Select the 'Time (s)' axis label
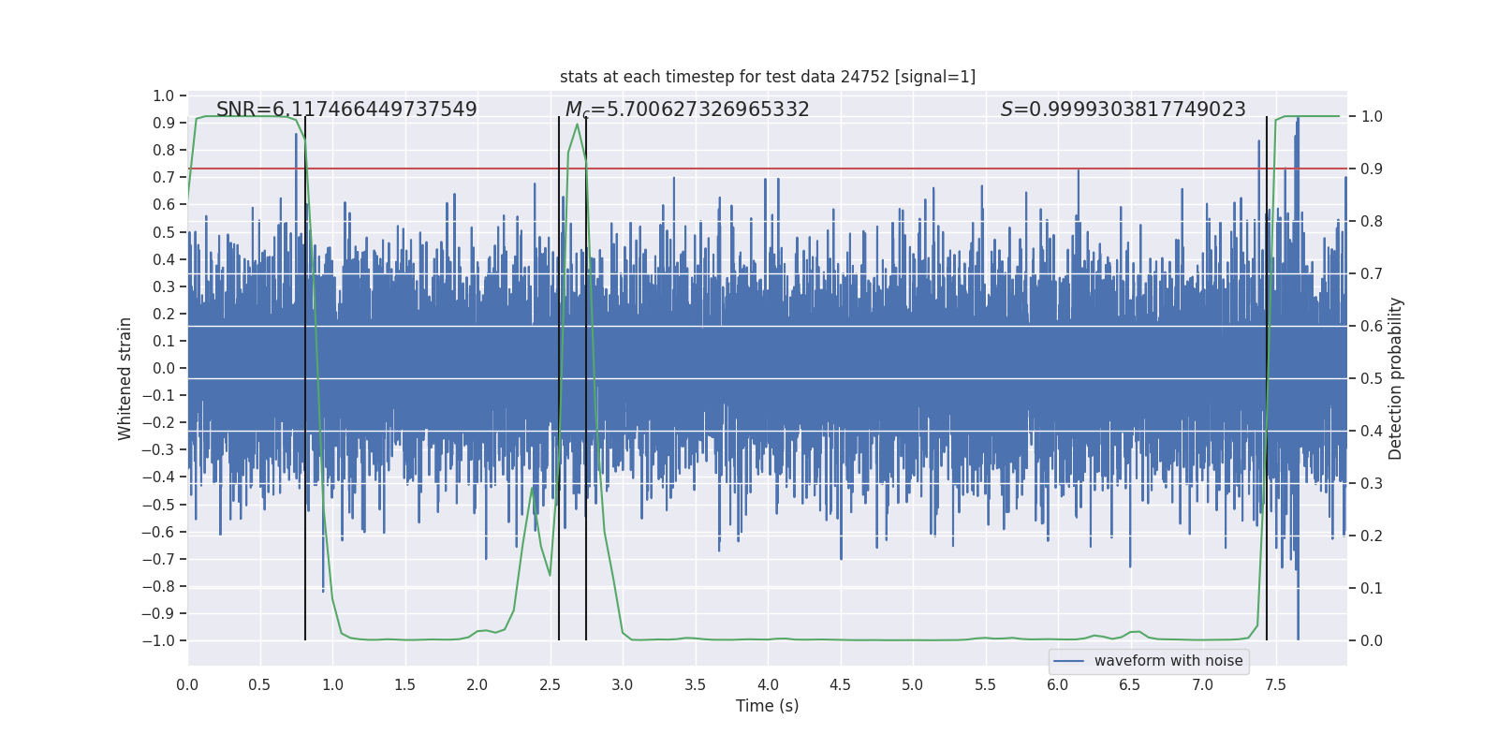Image resolution: width=1498 pixels, height=749 pixels. (x=768, y=706)
